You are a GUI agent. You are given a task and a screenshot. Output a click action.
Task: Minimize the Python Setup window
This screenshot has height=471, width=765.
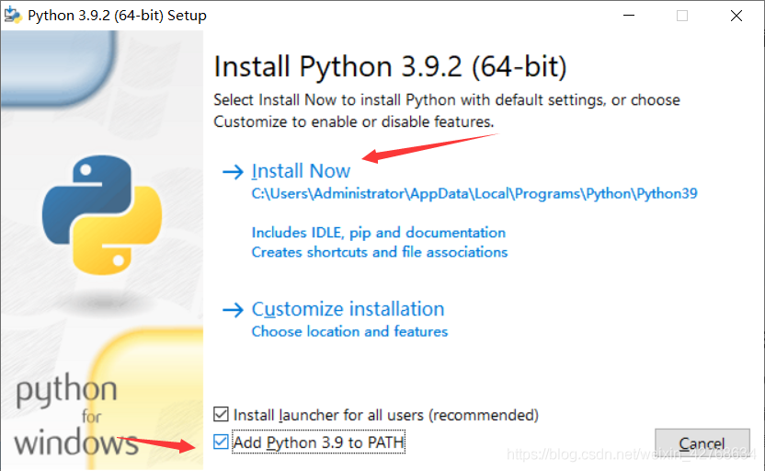[629, 16]
